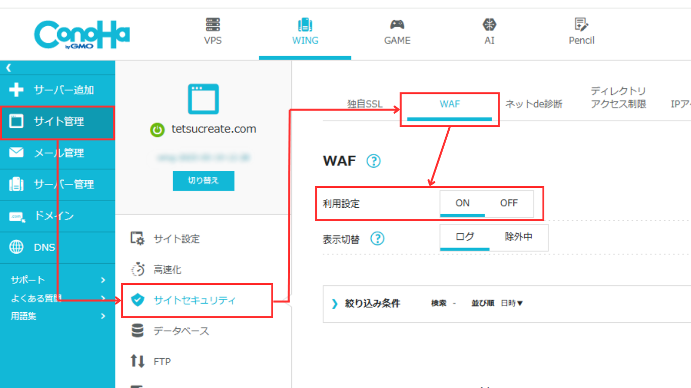Click the WAF help question mark icon
Image resolution: width=691 pixels, height=388 pixels.
point(373,161)
